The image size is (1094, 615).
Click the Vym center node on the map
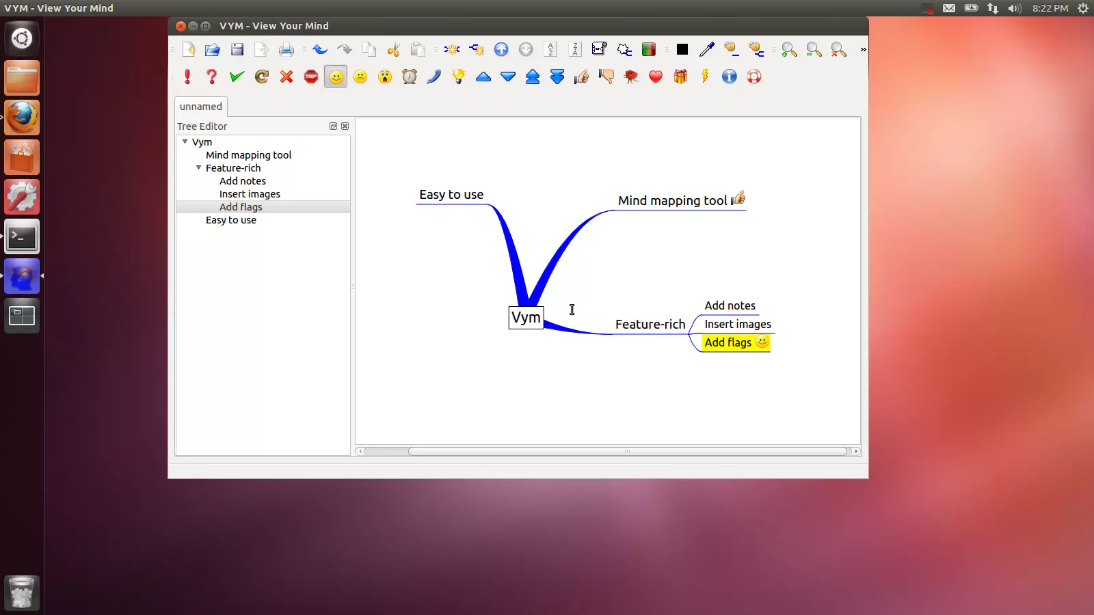click(526, 318)
